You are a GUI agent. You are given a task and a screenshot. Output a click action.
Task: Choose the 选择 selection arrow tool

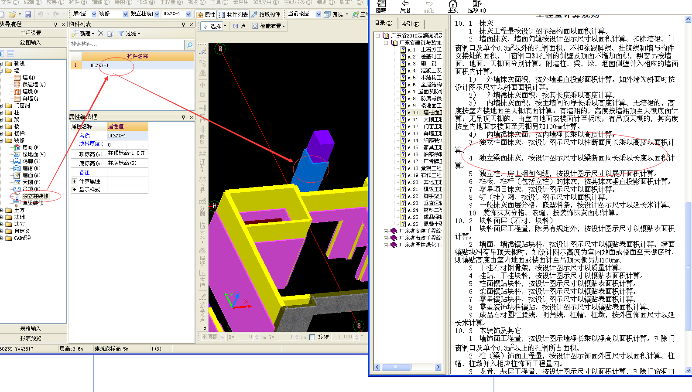212,26
